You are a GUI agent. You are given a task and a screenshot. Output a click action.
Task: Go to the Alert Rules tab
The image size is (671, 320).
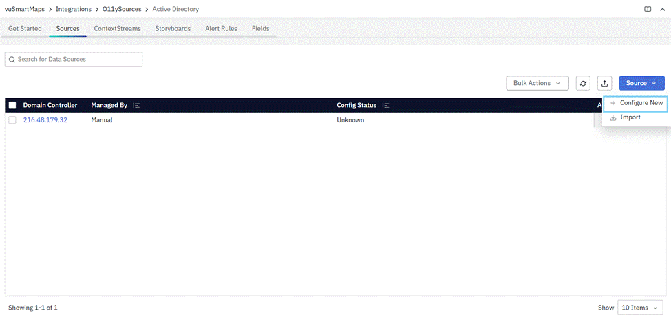click(221, 29)
